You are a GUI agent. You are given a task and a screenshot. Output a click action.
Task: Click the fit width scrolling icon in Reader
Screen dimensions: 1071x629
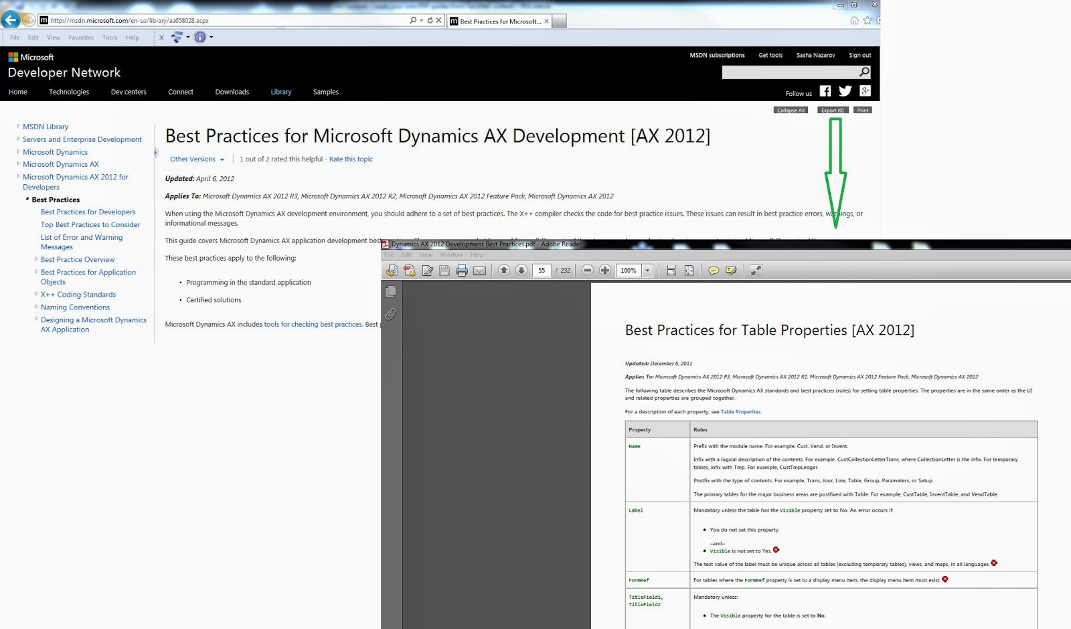tap(671, 271)
